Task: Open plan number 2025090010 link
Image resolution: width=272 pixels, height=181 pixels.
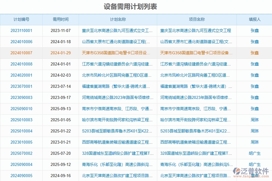Action: (x=21, y=109)
